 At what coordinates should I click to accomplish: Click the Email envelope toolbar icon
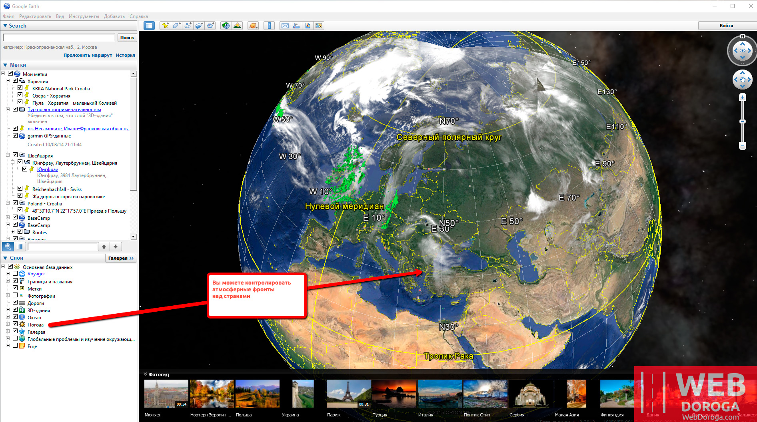pyautogui.click(x=285, y=26)
